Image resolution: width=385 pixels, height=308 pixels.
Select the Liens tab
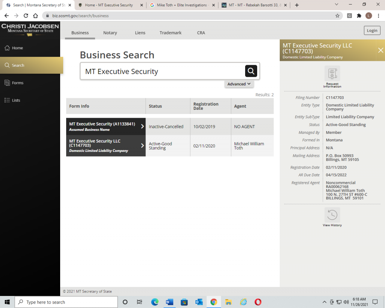[140, 33]
